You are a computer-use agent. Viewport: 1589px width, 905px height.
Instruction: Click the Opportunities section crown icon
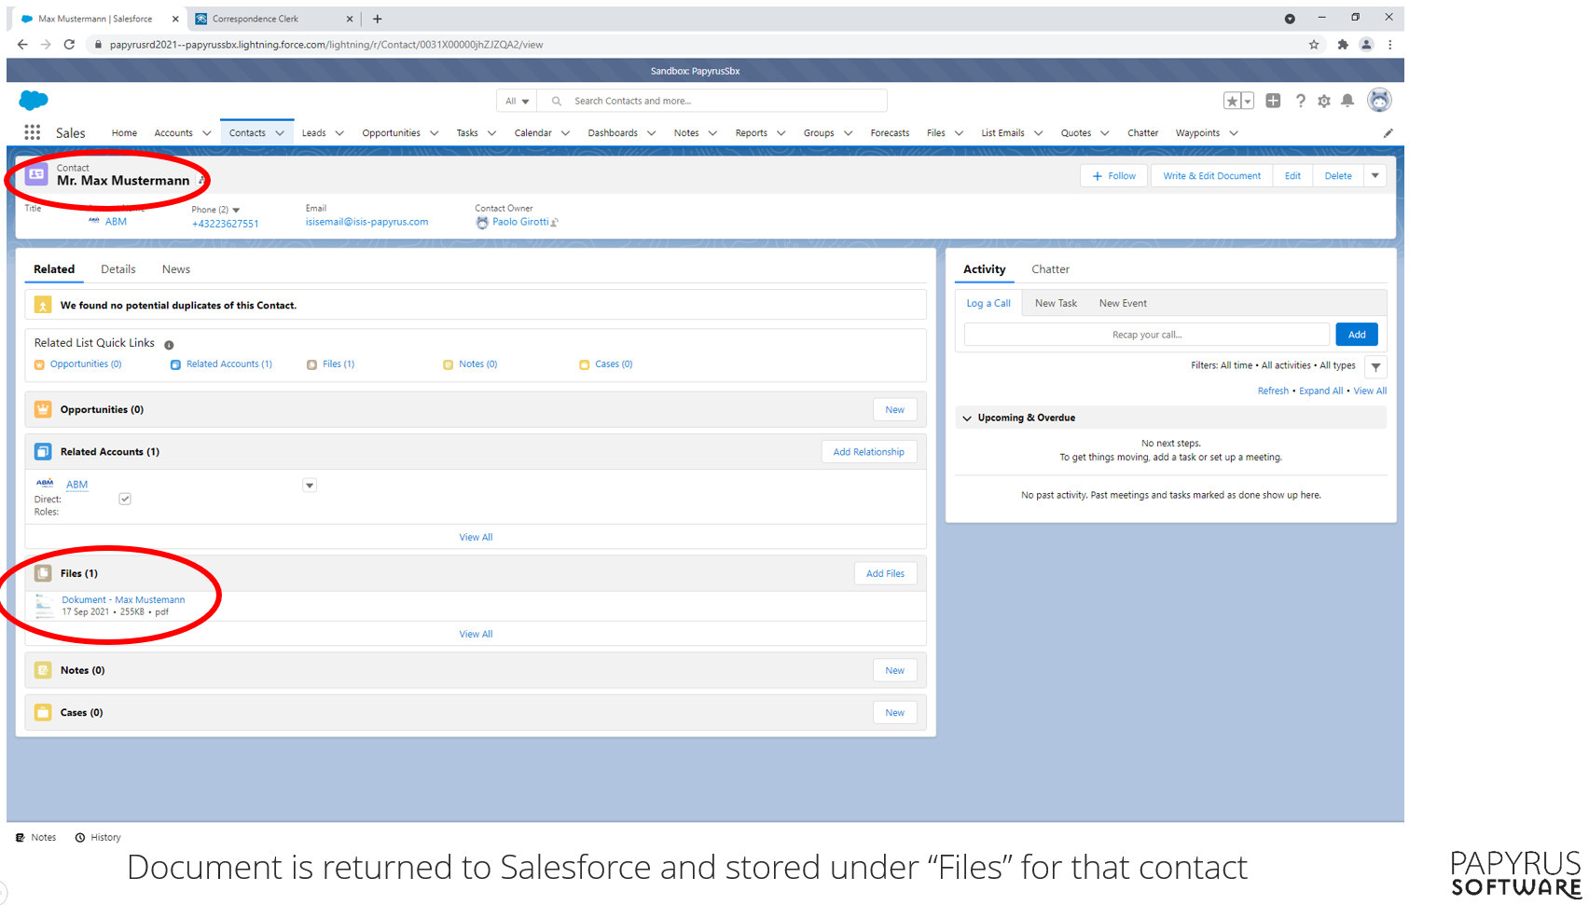click(x=43, y=409)
